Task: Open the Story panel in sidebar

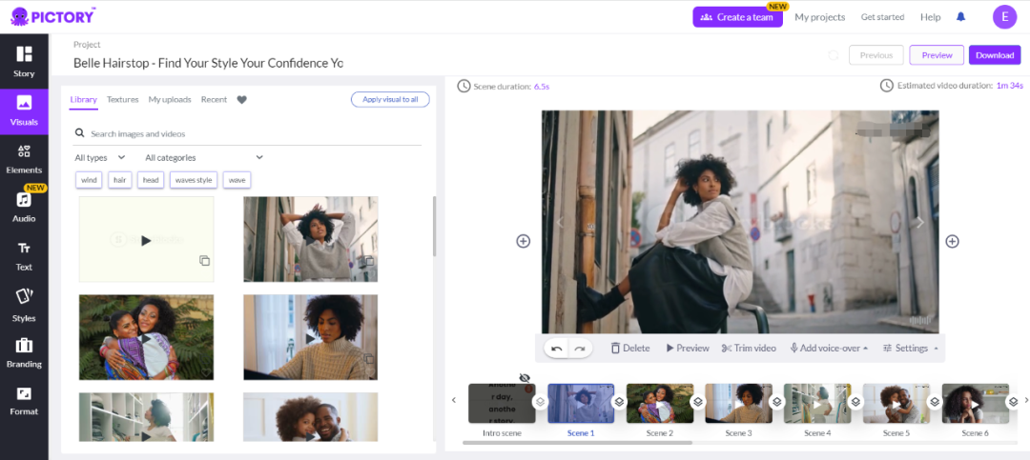Action: (24, 61)
